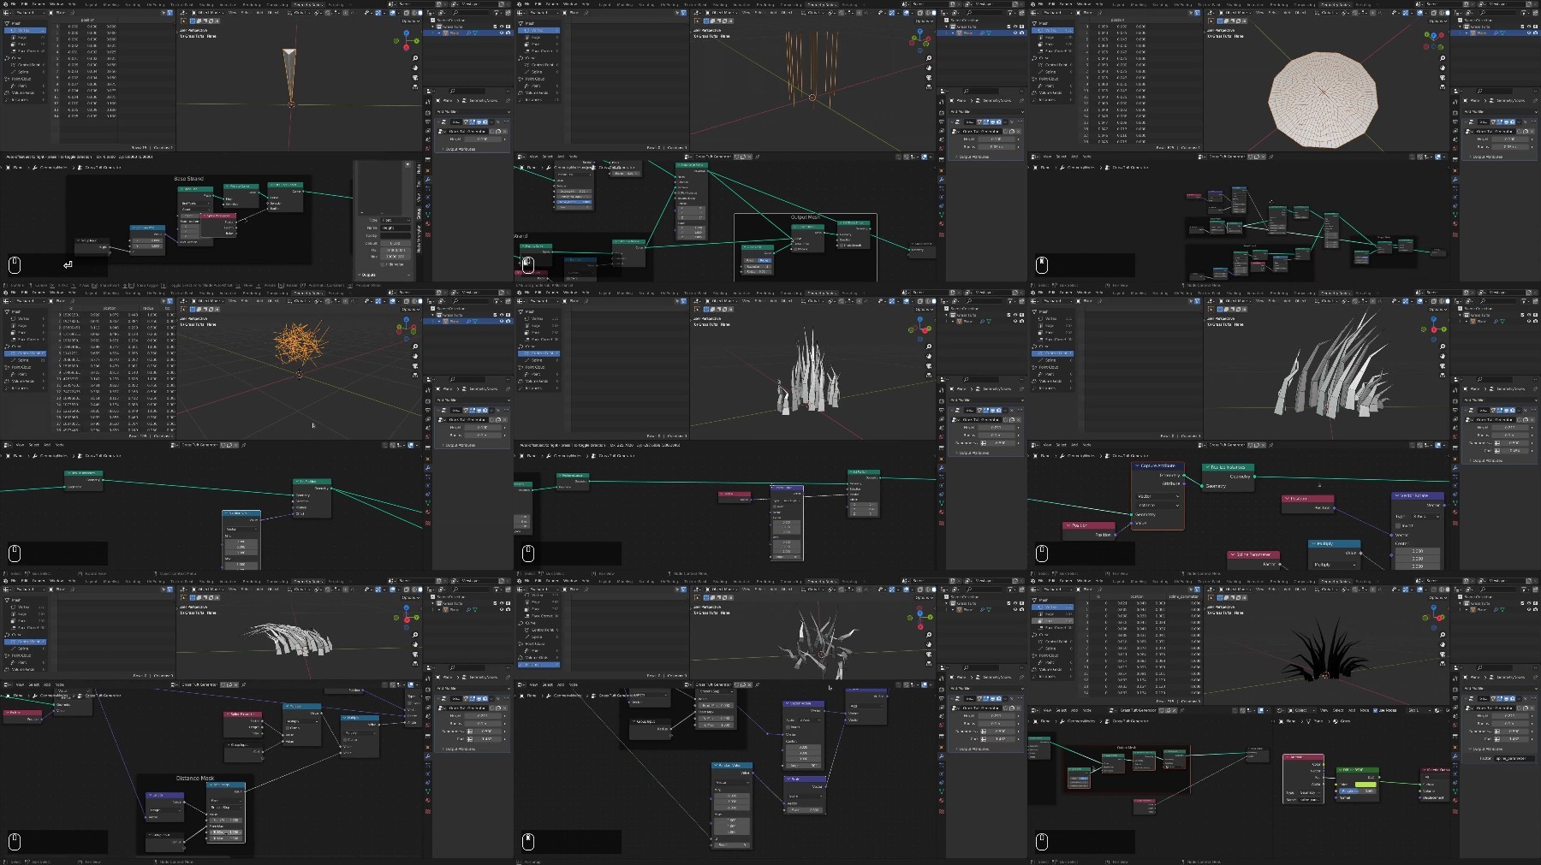Click Capture Attribute node header
The image size is (1541, 865).
1157,466
